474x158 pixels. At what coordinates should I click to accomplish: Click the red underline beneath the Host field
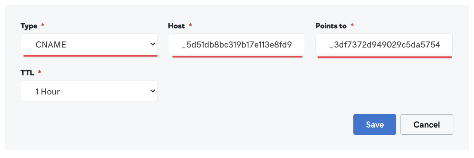click(237, 57)
